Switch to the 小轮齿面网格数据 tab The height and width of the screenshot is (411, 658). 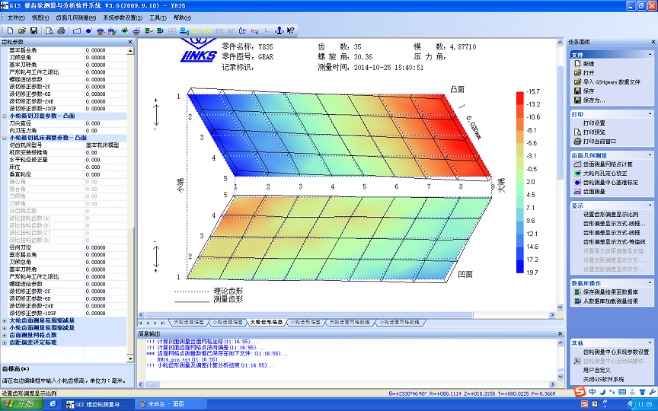tap(399, 323)
